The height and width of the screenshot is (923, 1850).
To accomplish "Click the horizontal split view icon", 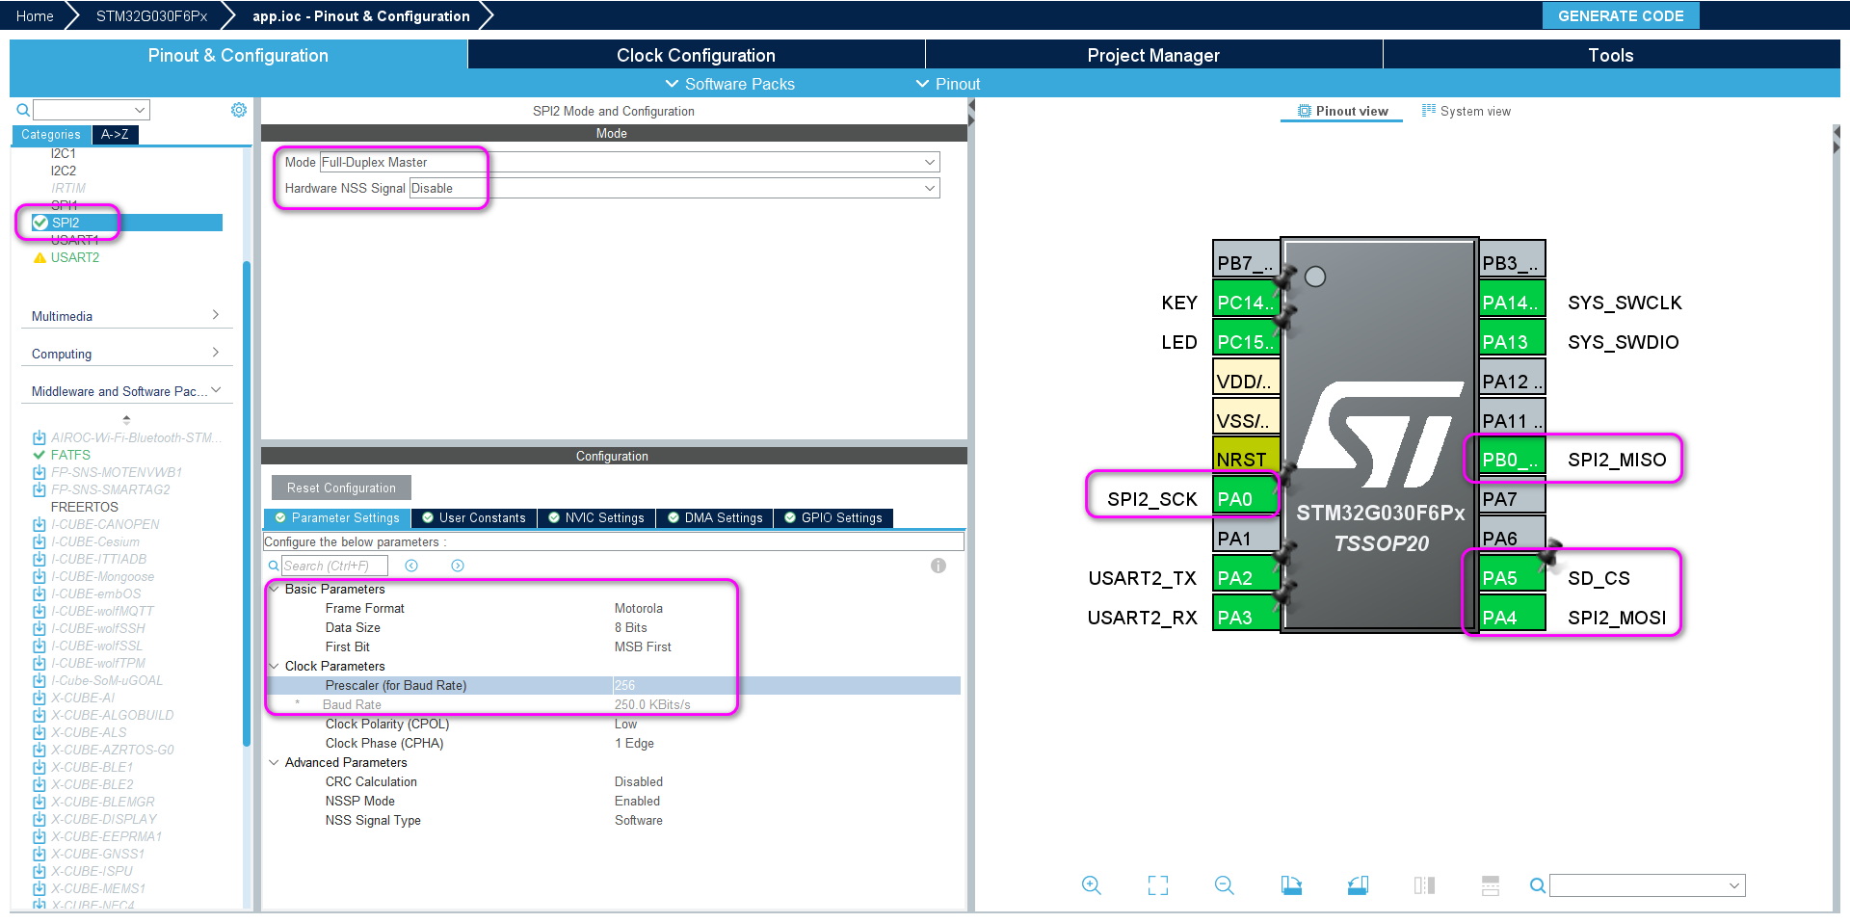I will point(1491,885).
